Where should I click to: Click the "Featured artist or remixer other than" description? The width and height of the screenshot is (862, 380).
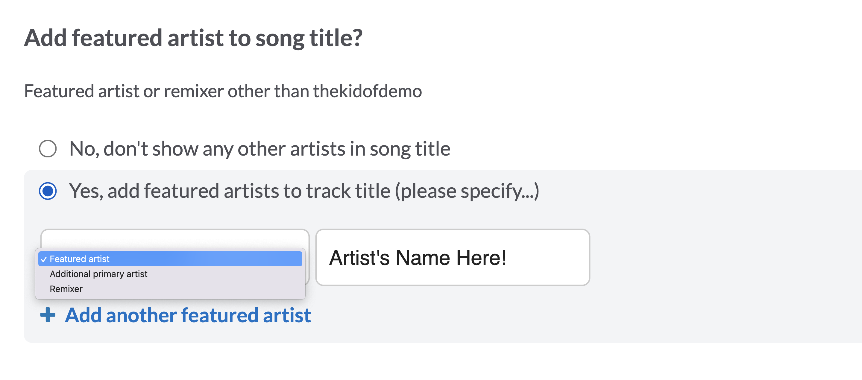tap(167, 91)
